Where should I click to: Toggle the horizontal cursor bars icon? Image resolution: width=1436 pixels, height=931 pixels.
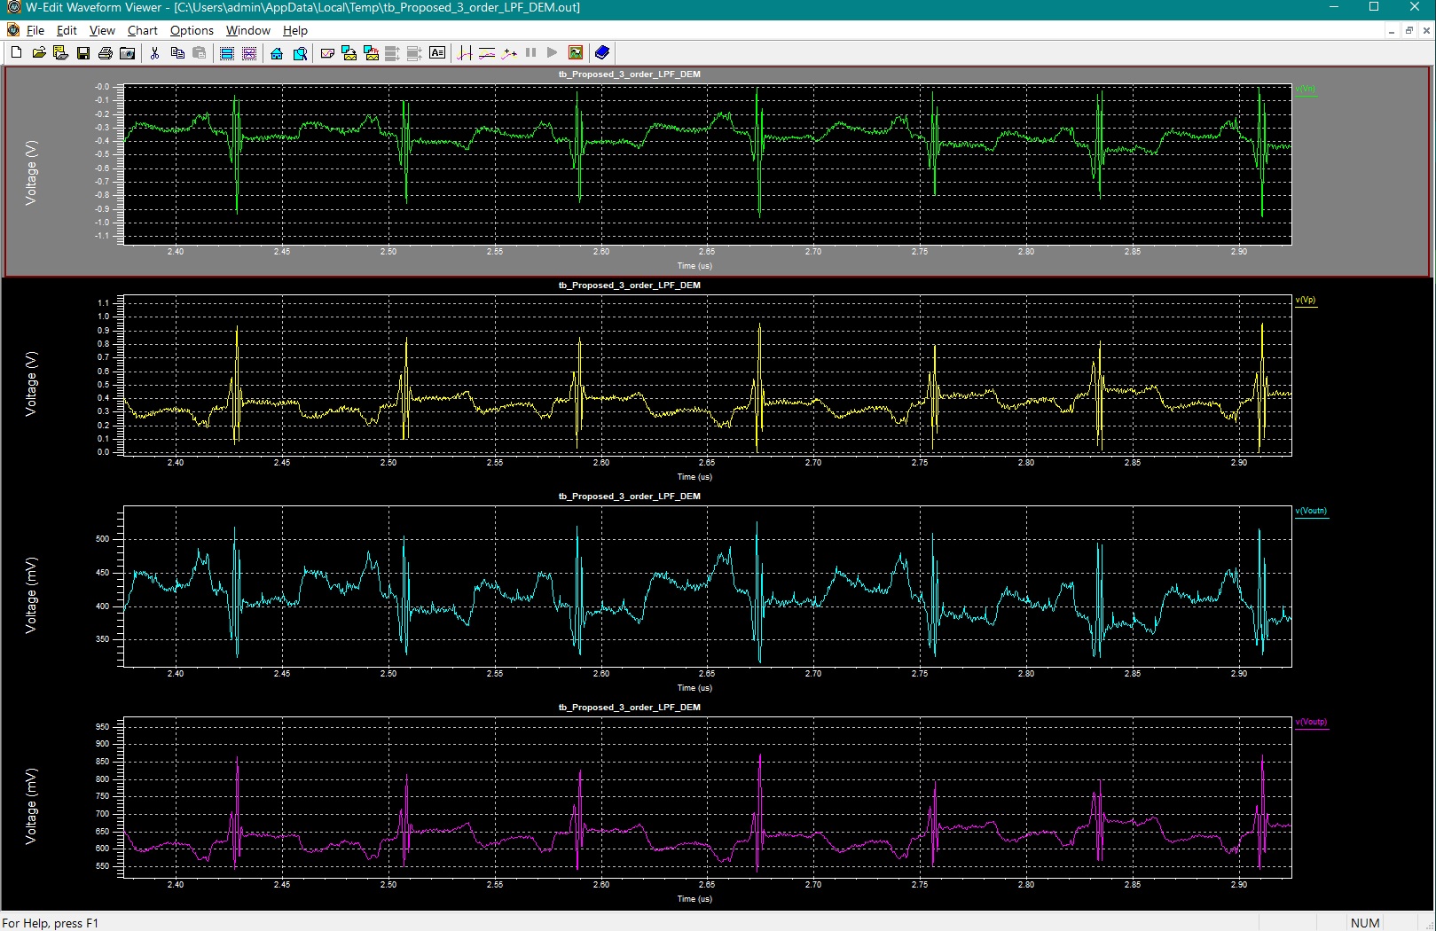point(487,53)
